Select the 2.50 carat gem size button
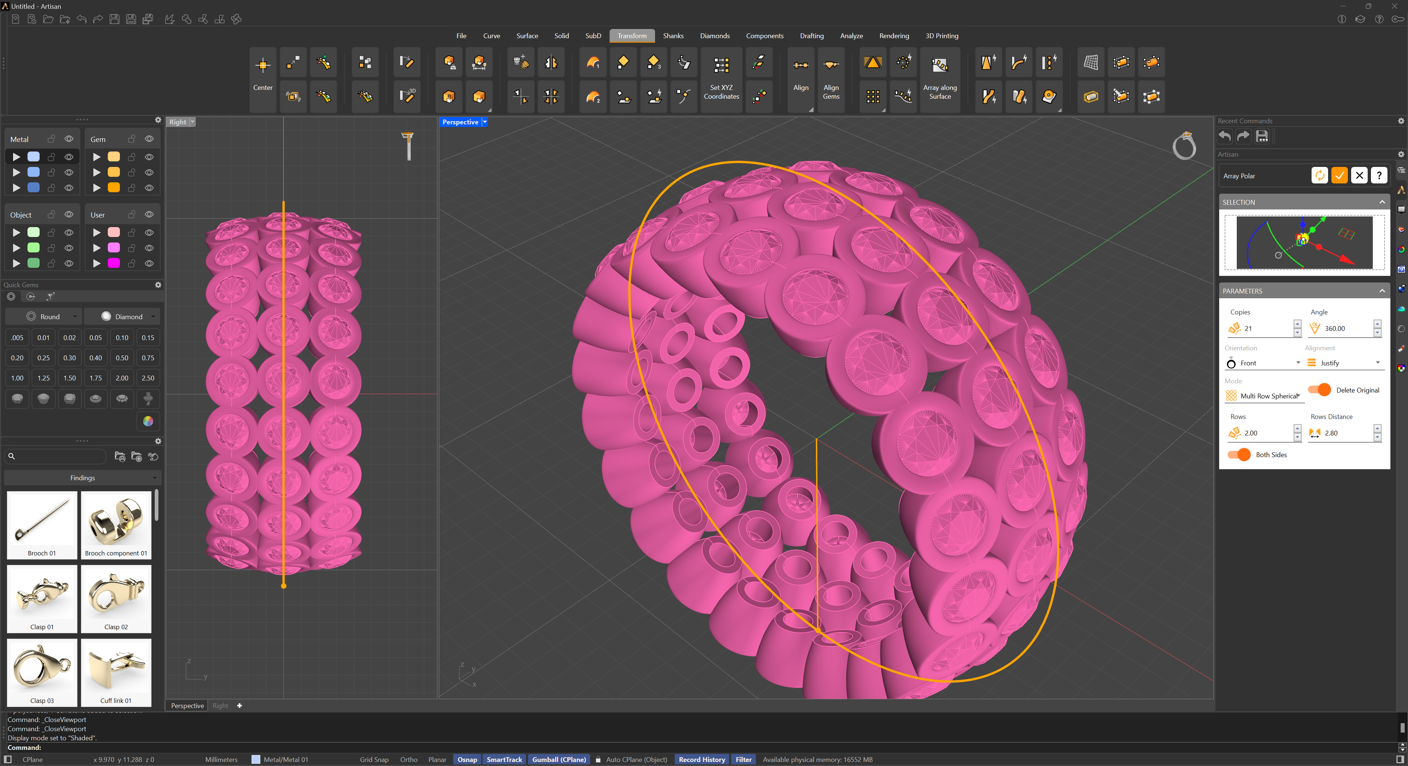The width and height of the screenshot is (1408, 766). 148,378
